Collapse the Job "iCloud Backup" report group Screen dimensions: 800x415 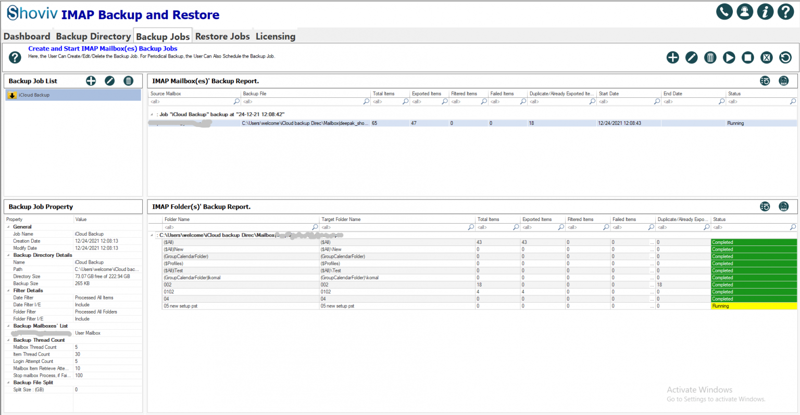coord(152,114)
